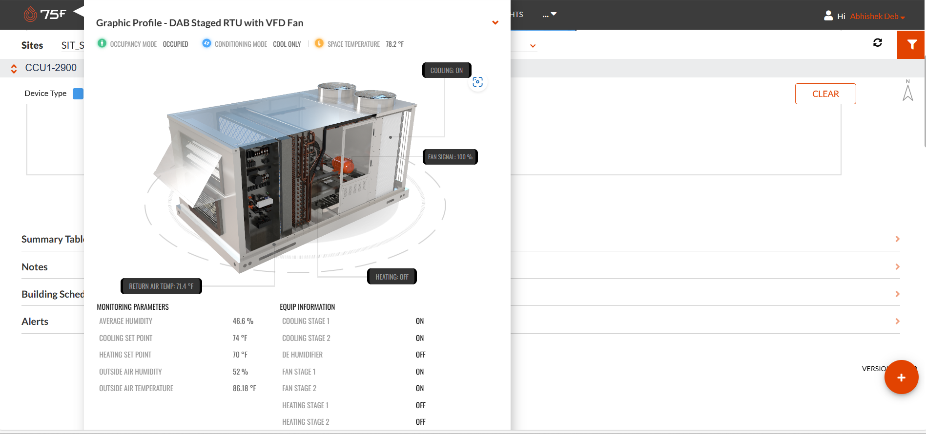
Task: Click the north compass arrow icon
Action: pyautogui.click(x=908, y=91)
